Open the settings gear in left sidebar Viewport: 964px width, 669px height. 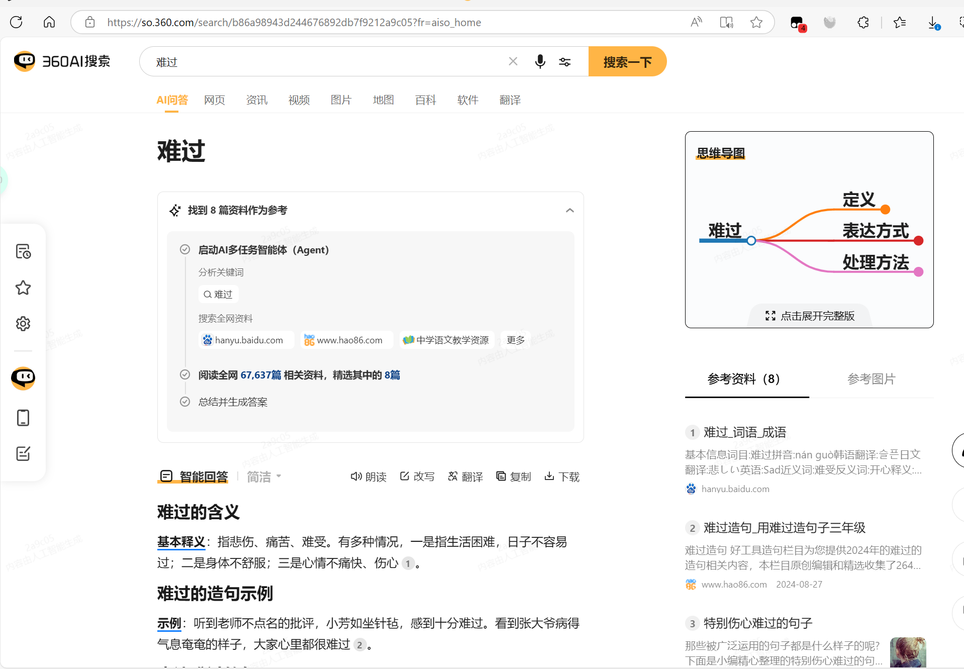(x=23, y=324)
